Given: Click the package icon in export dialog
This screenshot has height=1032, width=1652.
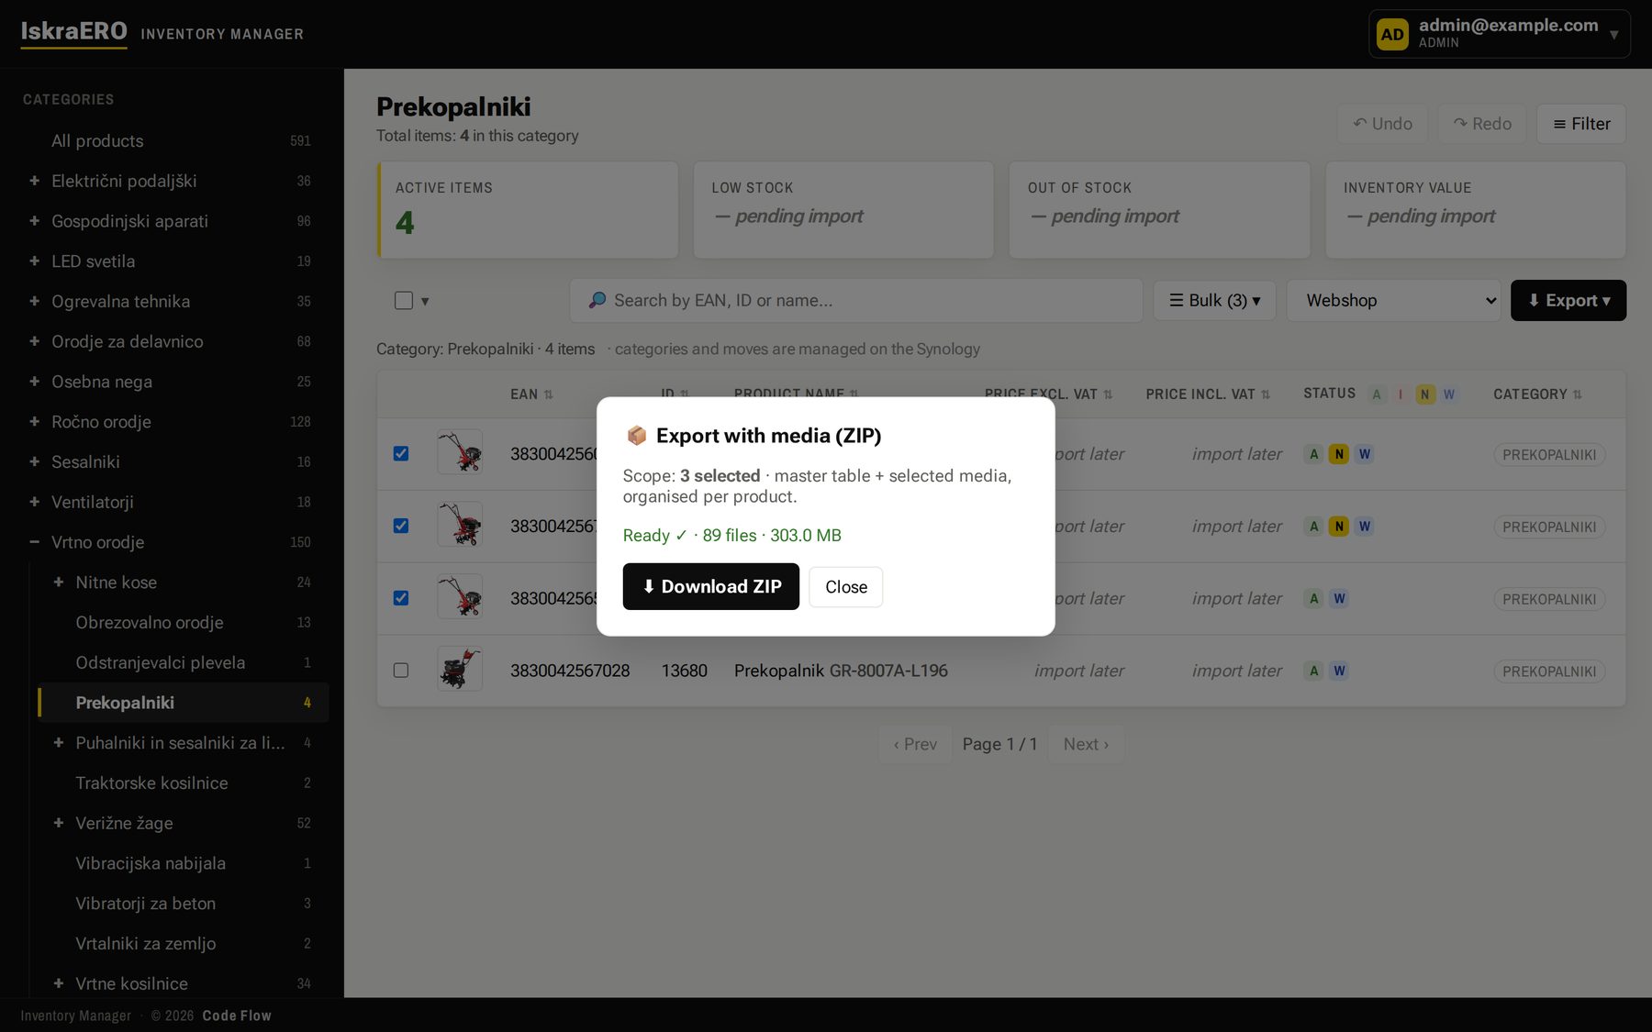Looking at the screenshot, I should click(x=636, y=435).
